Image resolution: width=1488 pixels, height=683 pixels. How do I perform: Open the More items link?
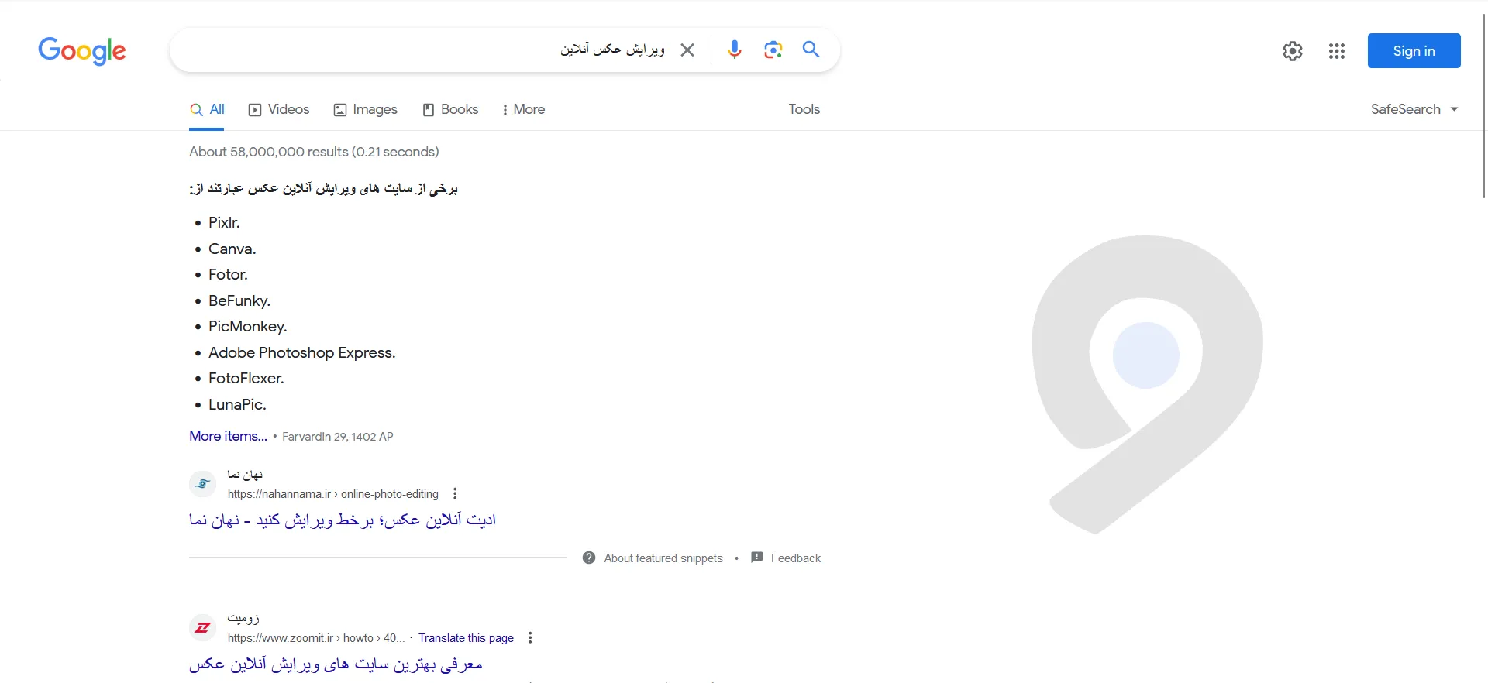[x=228, y=436]
